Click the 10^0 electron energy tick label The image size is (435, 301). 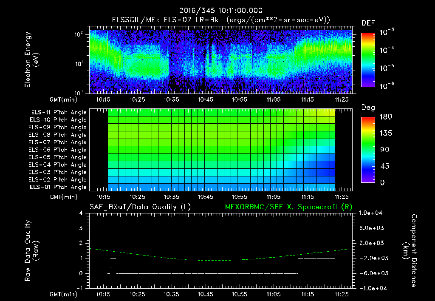pyautogui.click(x=79, y=92)
